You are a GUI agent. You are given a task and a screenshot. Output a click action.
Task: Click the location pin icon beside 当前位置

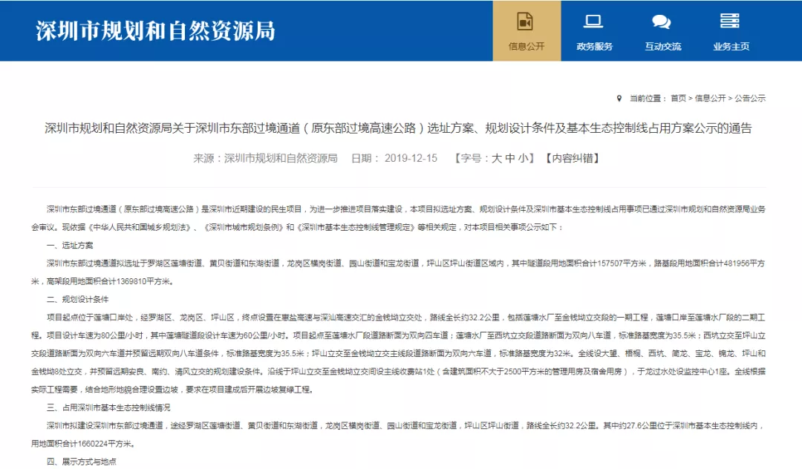619,98
